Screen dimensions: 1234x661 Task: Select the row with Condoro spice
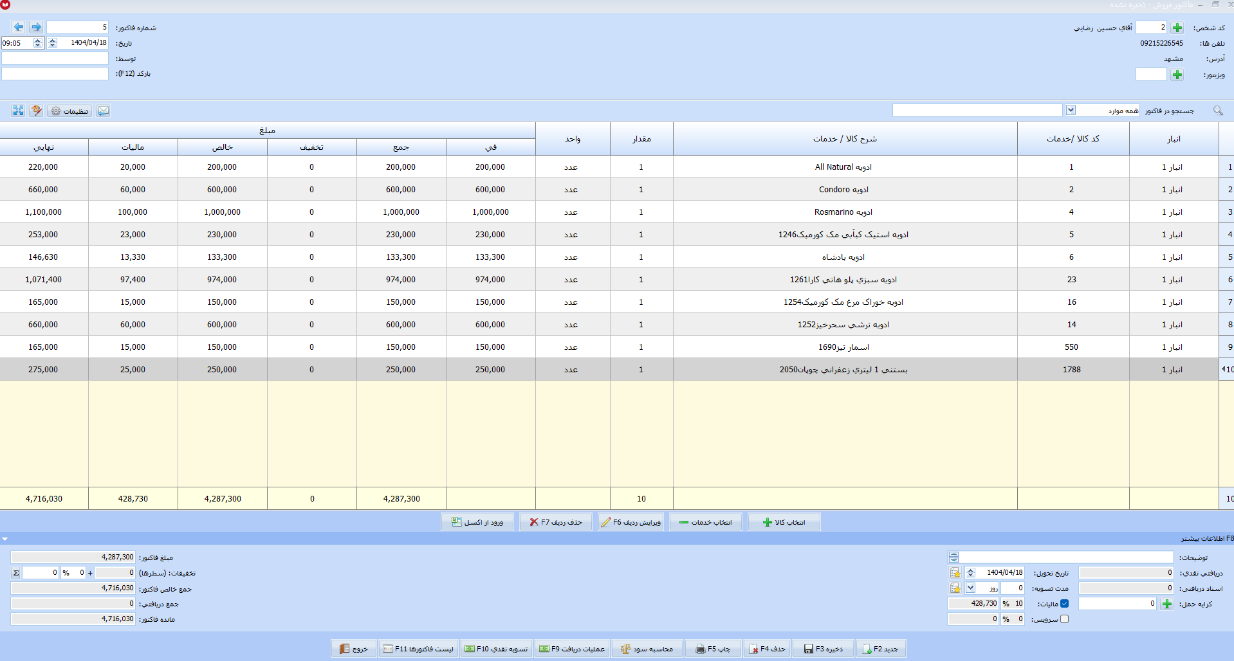coord(609,190)
